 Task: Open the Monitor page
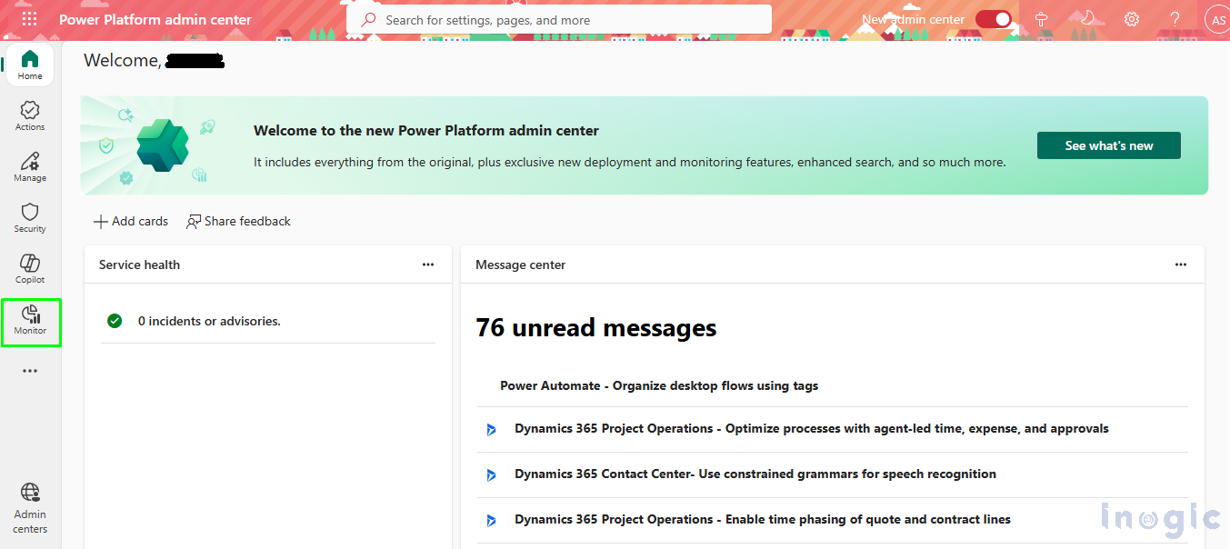(x=29, y=321)
